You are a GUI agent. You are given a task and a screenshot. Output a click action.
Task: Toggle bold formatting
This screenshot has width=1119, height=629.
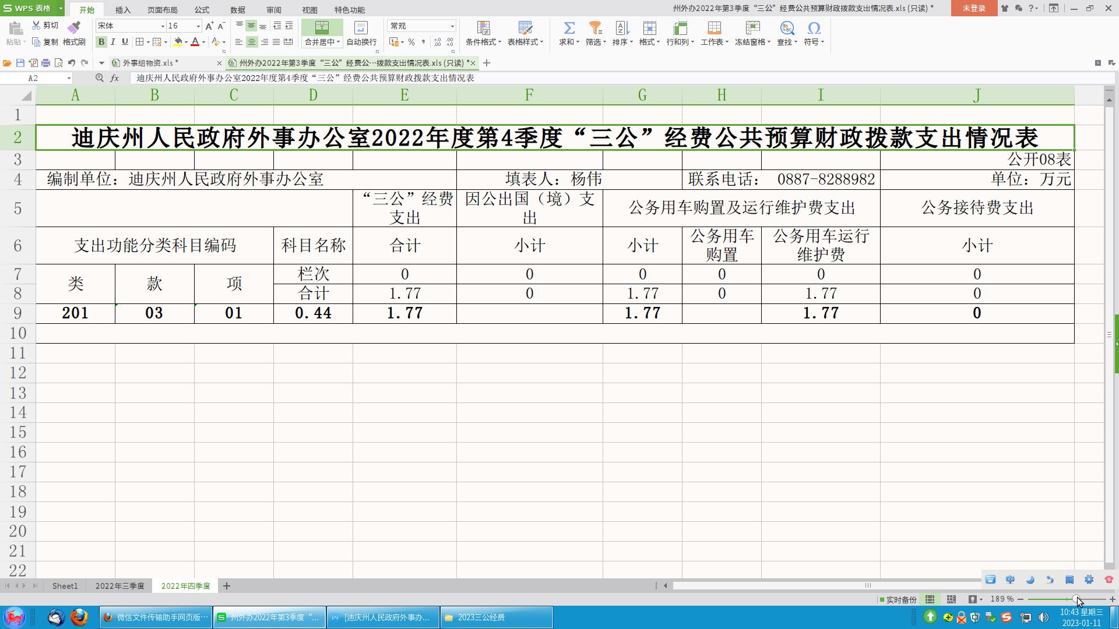tap(101, 41)
